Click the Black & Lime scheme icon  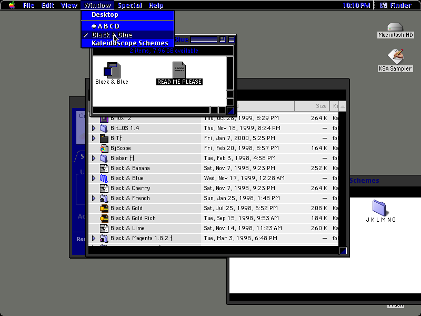[x=104, y=228]
